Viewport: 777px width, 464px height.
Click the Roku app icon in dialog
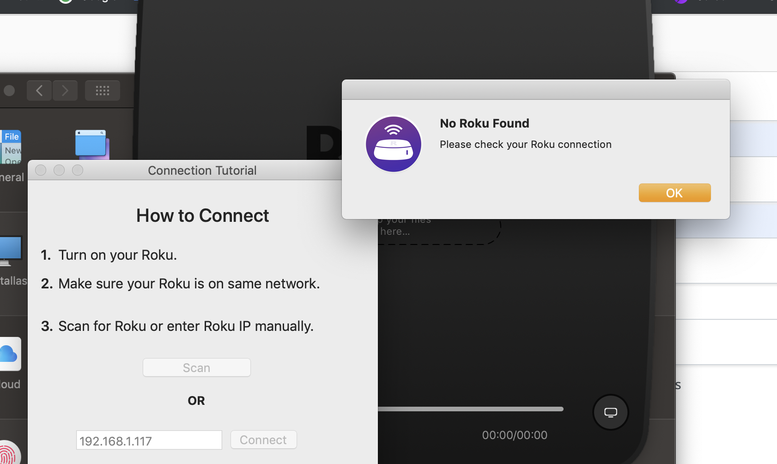click(394, 144)
